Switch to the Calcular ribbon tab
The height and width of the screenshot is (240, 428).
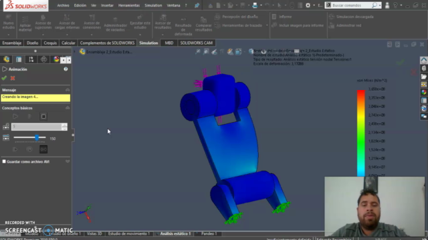click(x=68, y=43)
